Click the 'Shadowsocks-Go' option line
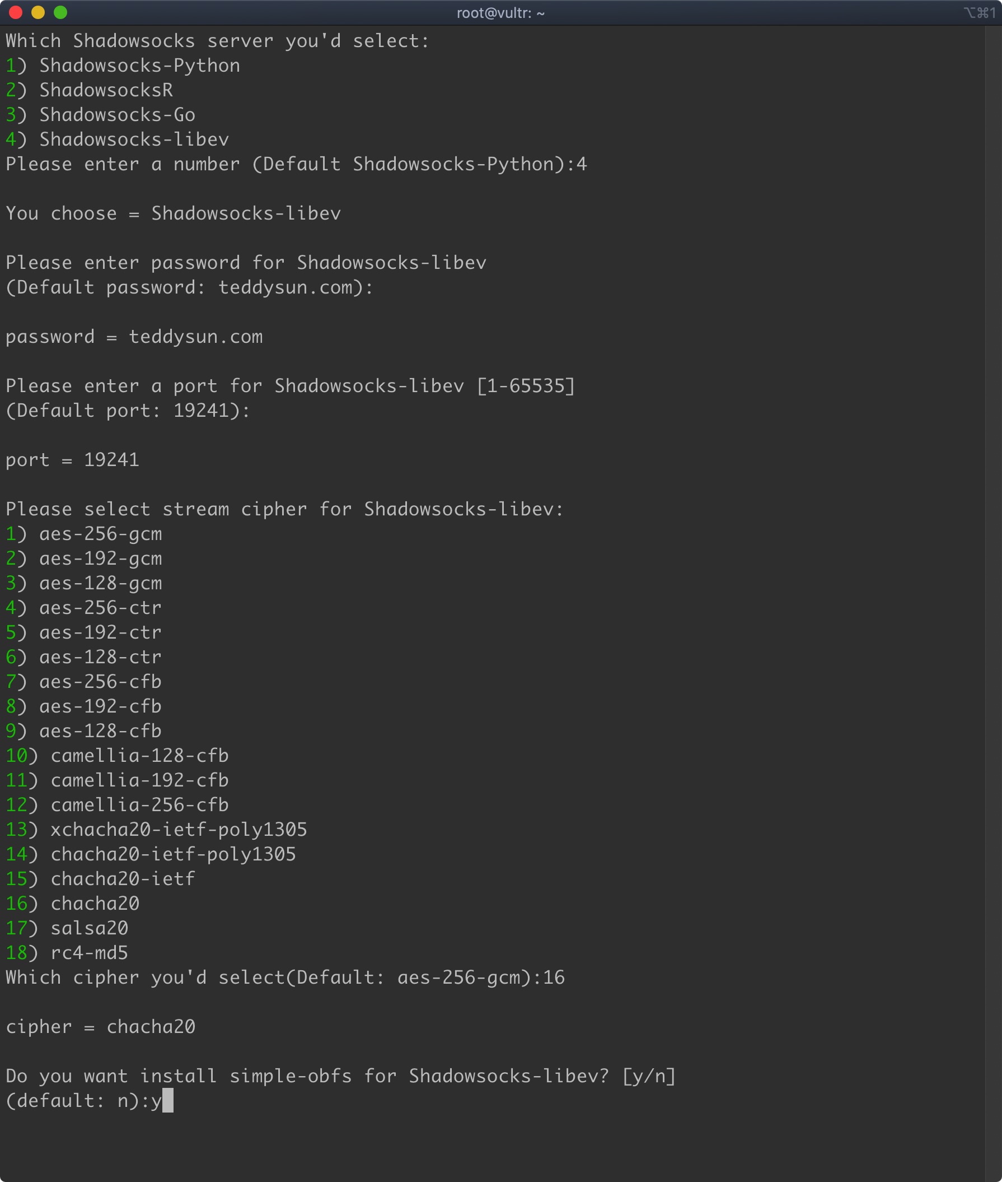Screen dimensions: 1002x1182 point(117,115)
